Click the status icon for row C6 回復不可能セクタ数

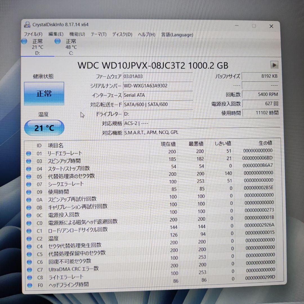(x=30, y=262)
